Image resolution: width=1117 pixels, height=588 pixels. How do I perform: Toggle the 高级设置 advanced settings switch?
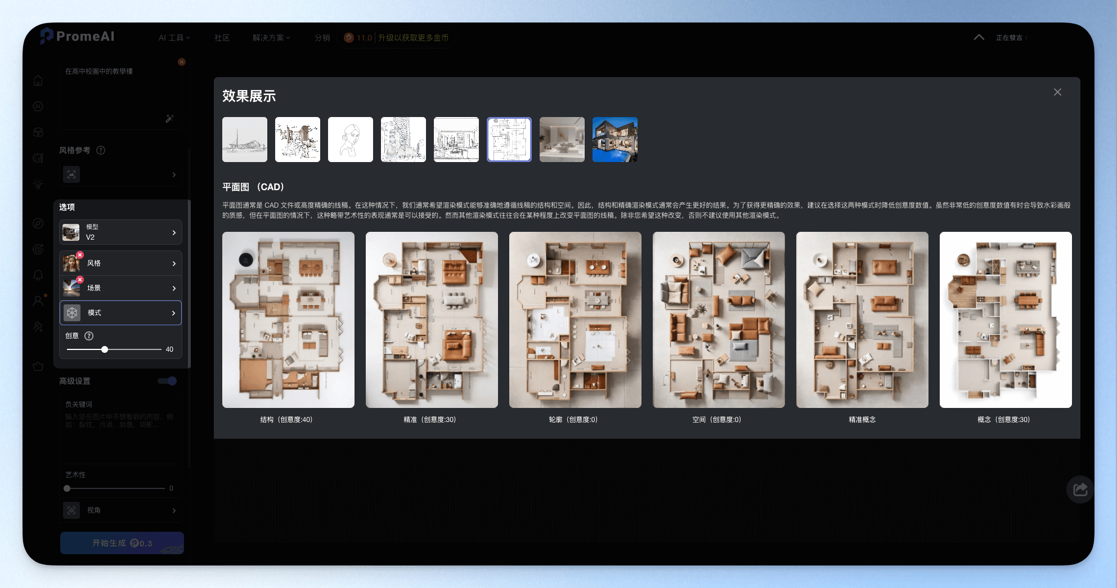point(167,381)
